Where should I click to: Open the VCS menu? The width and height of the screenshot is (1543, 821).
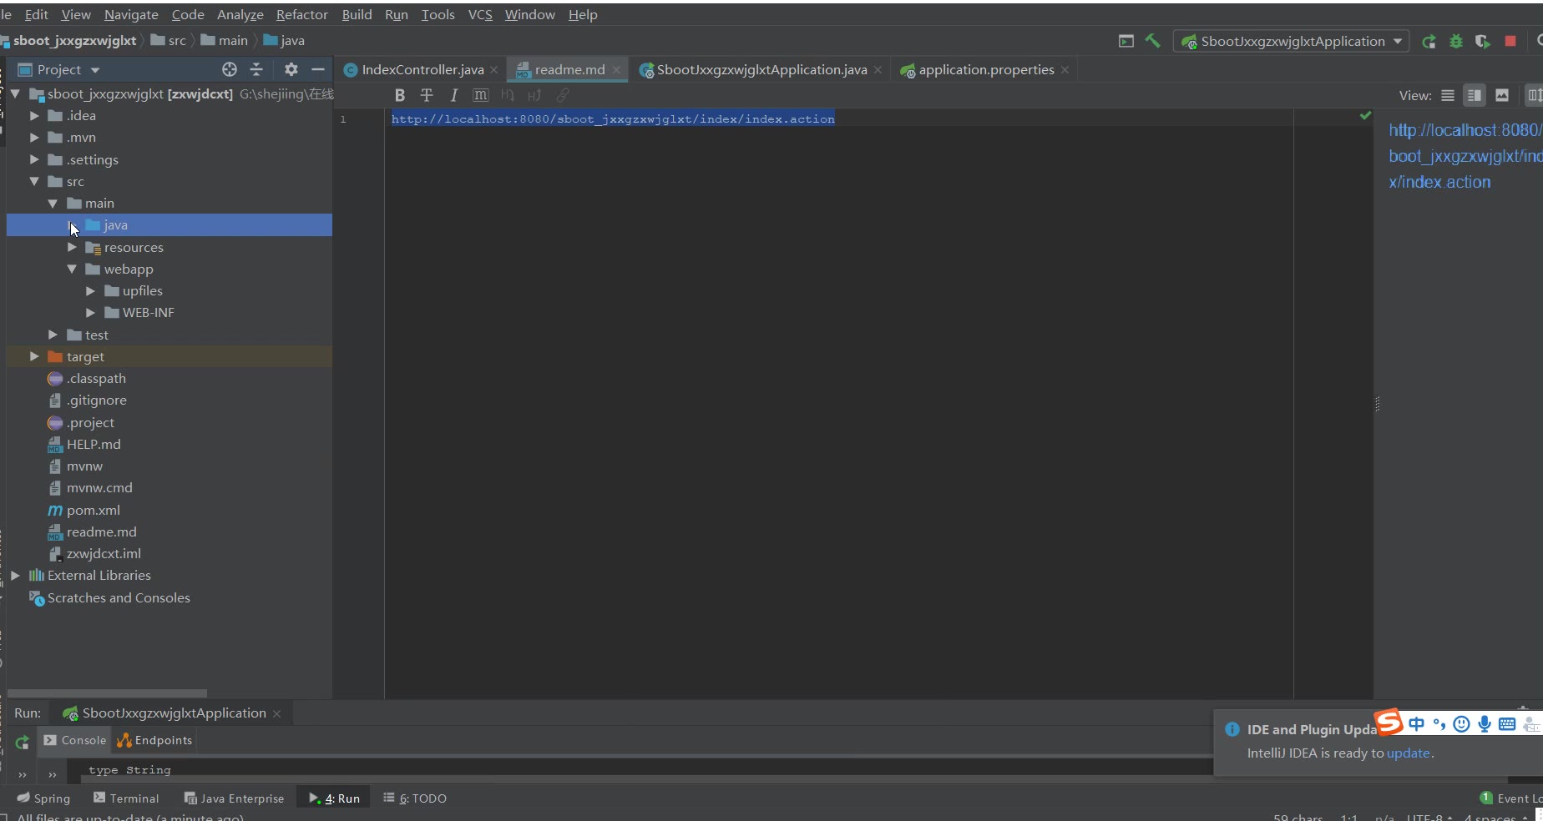click(x=480, y=14)
